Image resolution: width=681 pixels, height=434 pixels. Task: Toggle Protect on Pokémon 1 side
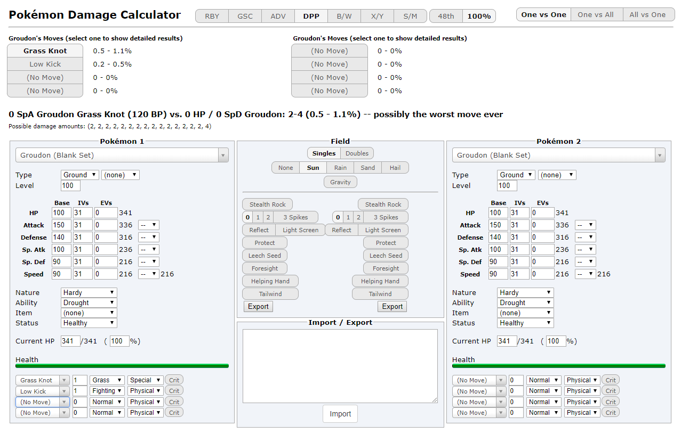[x=265, y=243]
